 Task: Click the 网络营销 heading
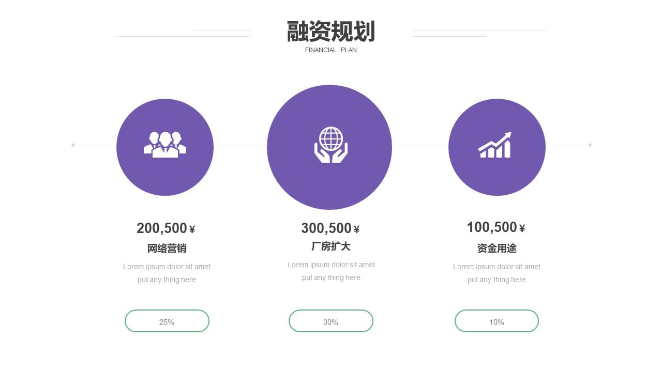pos(167,249)
